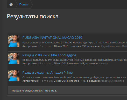
Task: Click date text 25 окт 2018
Action: pyautogui.click(x=61, y=64)
